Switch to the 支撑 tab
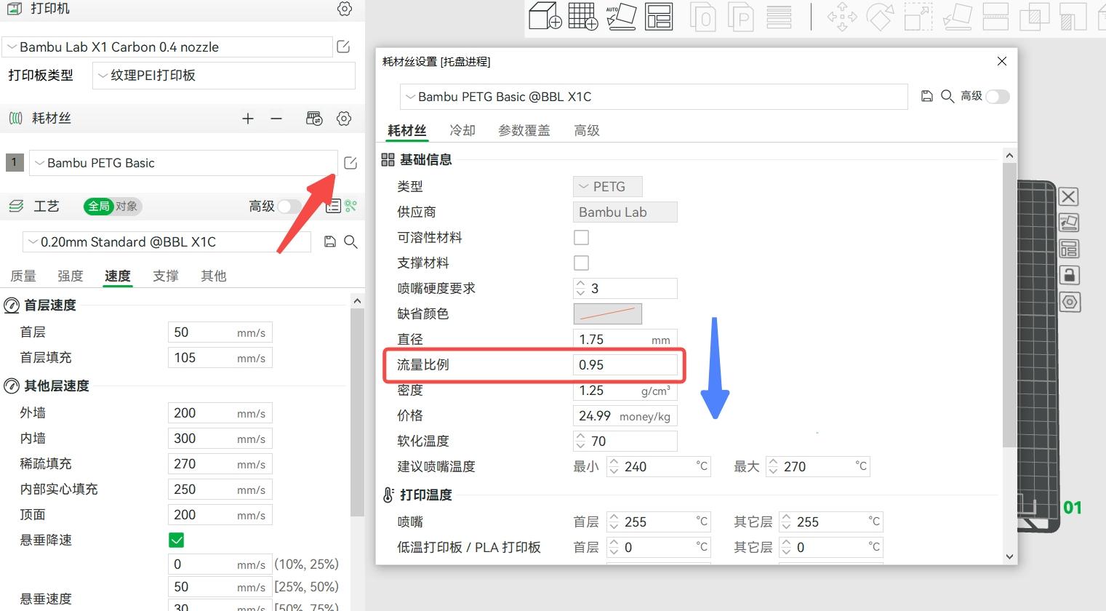Image resolution: width=1106 pixels, height=611 pixels. click(x=166, y=276)
